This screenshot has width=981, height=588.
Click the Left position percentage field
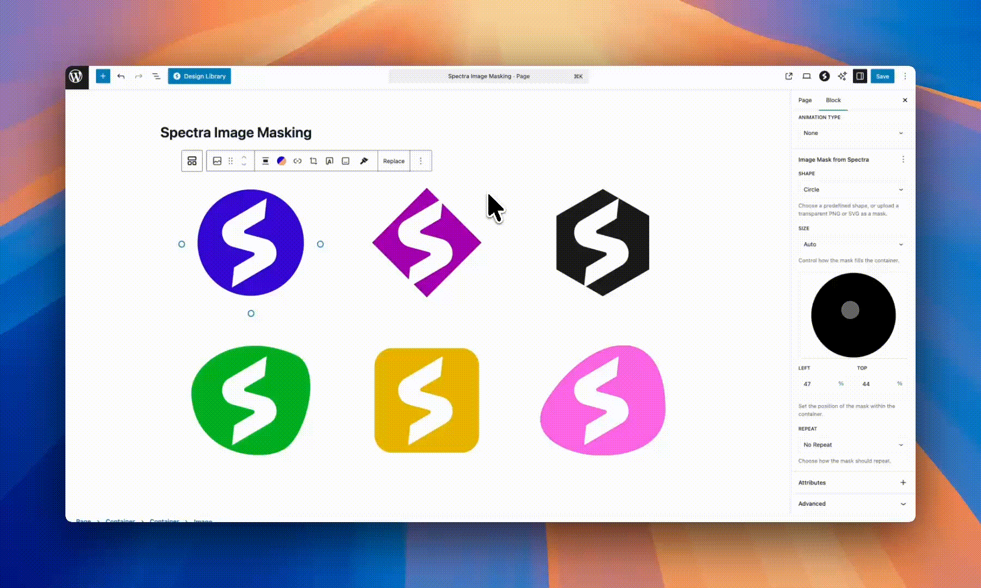tap(818, 384)
